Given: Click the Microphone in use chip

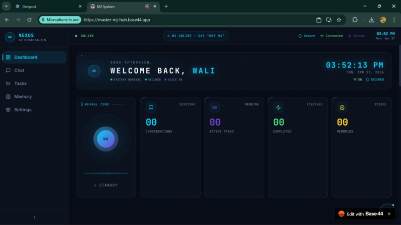Looking at the screenshot, I should pos(60,20).
